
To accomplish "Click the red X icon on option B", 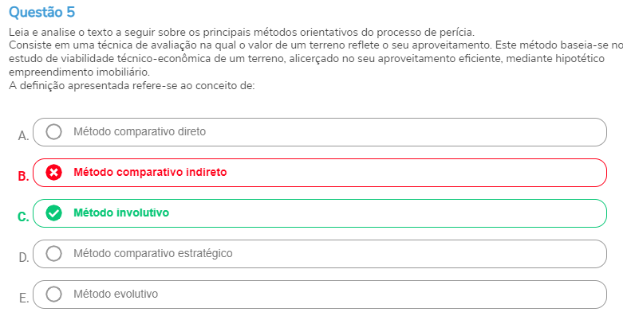I will 53,173.
